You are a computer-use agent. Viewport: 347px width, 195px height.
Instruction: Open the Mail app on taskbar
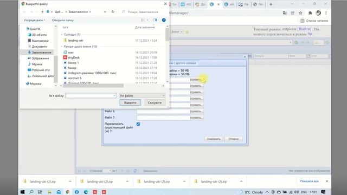[x=59, y=192]
